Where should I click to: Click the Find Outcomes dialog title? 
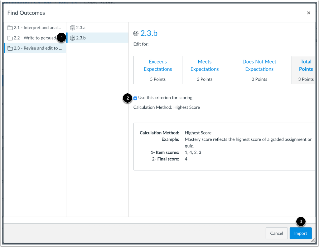(26, 13)
